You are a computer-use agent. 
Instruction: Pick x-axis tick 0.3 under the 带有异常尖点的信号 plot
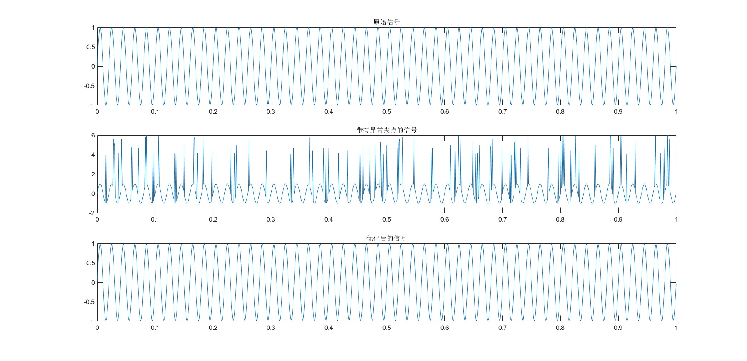point(271,220)
